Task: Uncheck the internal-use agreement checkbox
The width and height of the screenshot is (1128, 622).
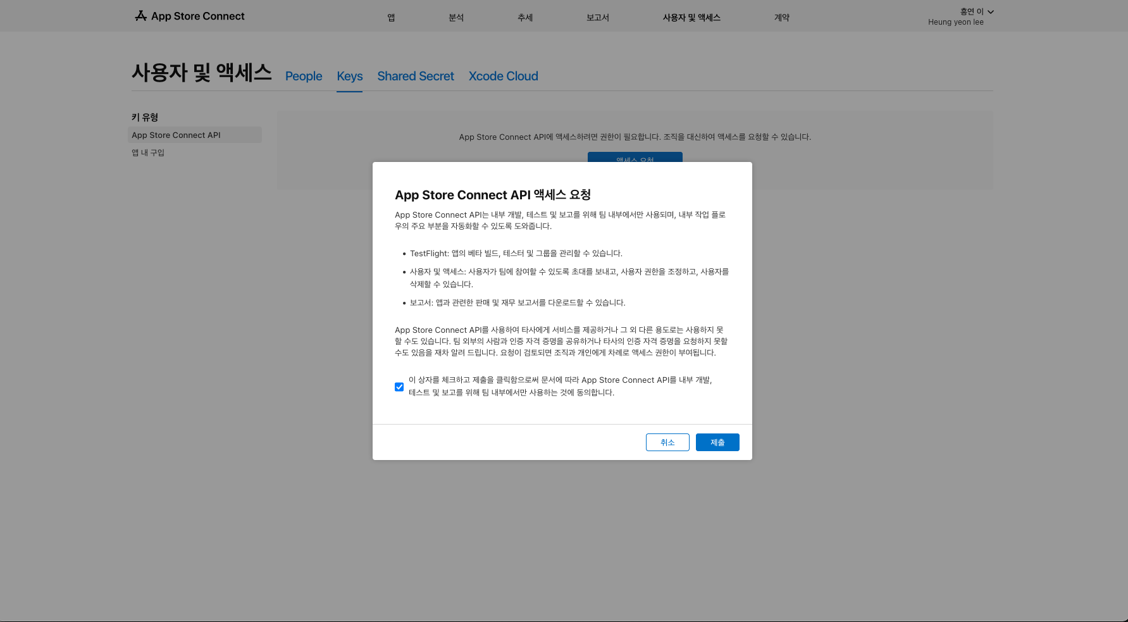Action: [x=399, y=387]
